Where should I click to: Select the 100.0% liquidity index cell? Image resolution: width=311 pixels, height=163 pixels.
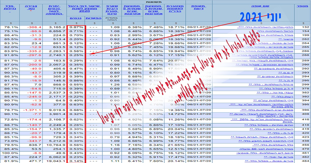pos(10,153)
